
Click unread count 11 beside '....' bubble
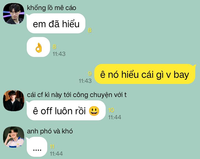point(52,146)
